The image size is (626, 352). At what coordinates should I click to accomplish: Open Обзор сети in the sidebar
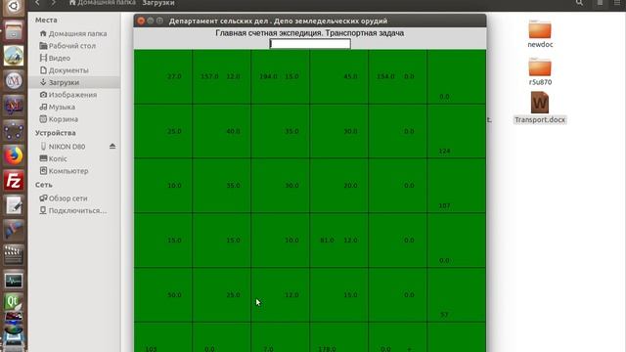coord(74,198)
